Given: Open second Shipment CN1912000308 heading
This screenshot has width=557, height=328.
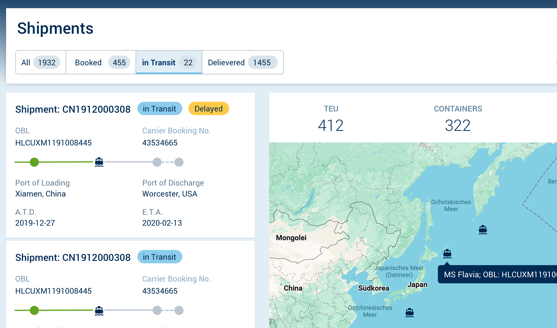Looking at the screenshot, I should (x=73, y=258).
